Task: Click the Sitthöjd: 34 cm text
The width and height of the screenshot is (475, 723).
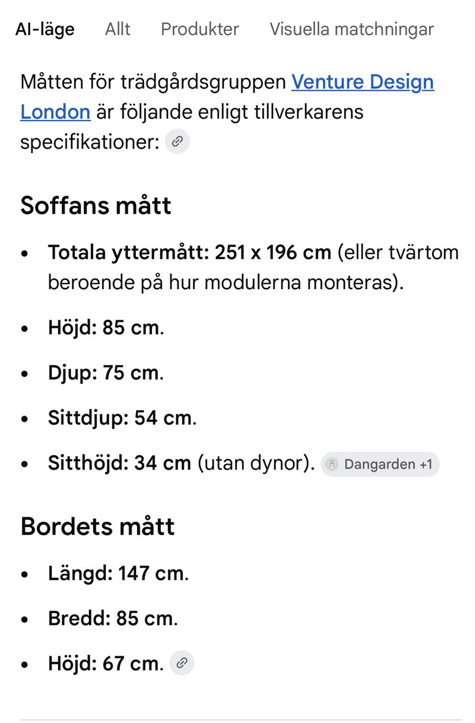Action: 120,463
